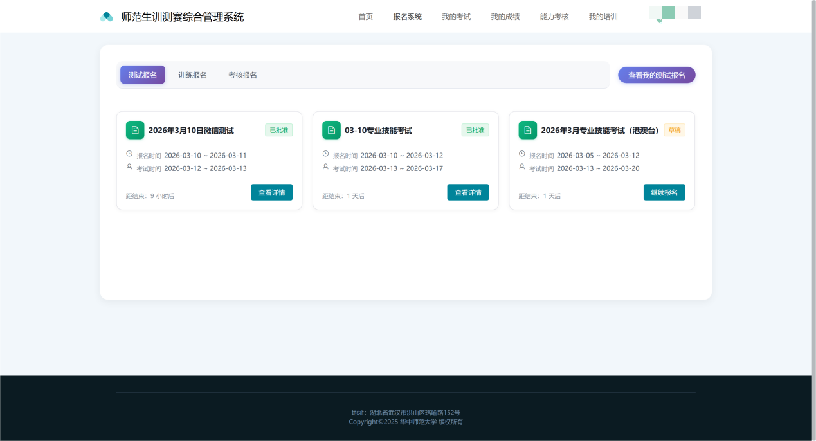Click 草稿 badge on 港澳台 card
Screen dimensions: 816x441
[x=675, y=130]
